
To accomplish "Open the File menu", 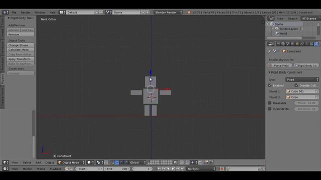I will coord(14,12).
